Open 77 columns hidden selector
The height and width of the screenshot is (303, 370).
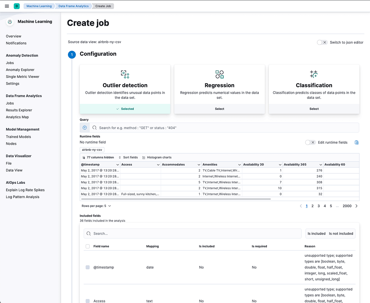click(98, 158)
